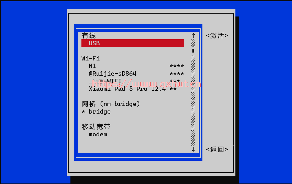Viewport: 292px width, 184px height.
Task: Select the bridge connection entry
Action: [133, 111]
